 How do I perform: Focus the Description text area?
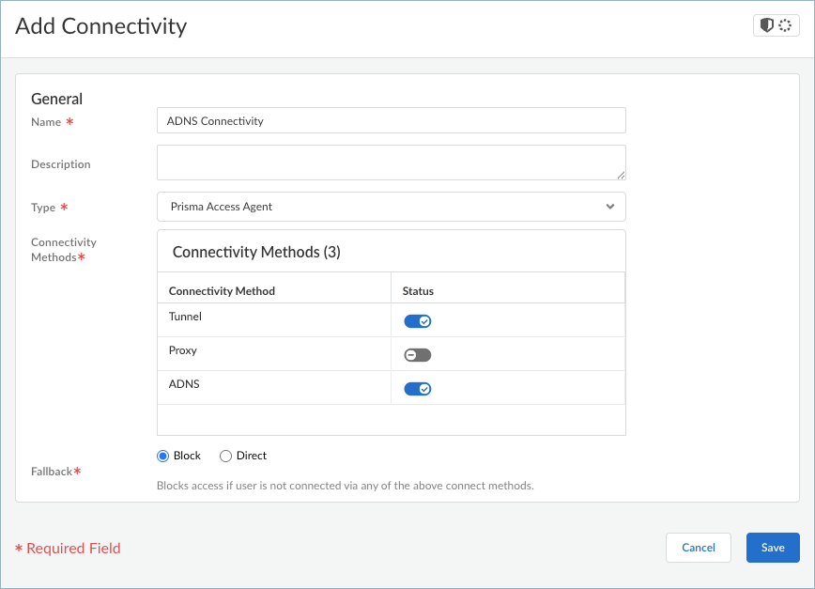tap(391, 162)
